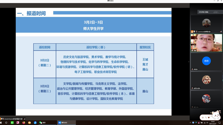Toggle 中 mode on the cat input-method bar
The image size is (223, 125).
point(203,118)
